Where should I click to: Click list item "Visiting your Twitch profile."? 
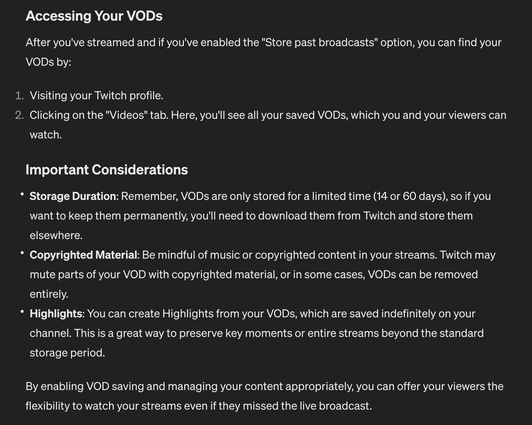tap(96, 96)
